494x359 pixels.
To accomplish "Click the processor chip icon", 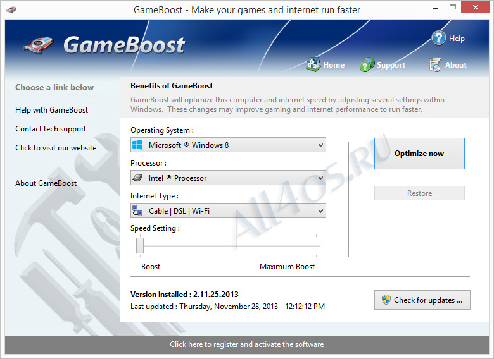I will (137, 178).
